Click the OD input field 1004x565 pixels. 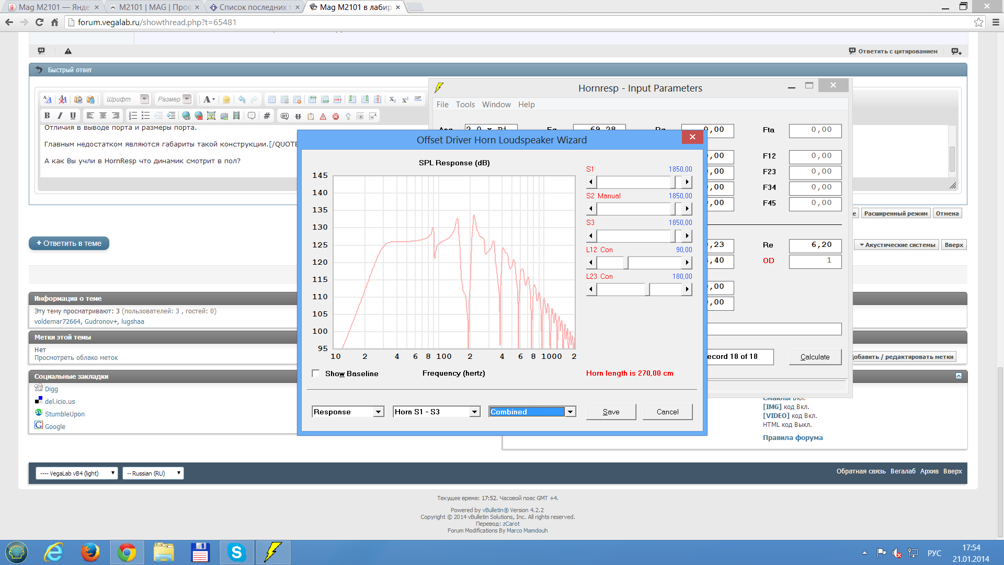[x=815, y=261]
